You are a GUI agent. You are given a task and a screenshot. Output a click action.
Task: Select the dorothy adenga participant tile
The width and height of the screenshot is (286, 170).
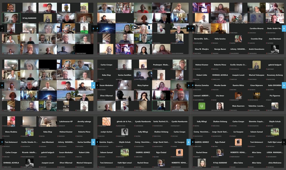pyautogui.click(x=84, y=122)
